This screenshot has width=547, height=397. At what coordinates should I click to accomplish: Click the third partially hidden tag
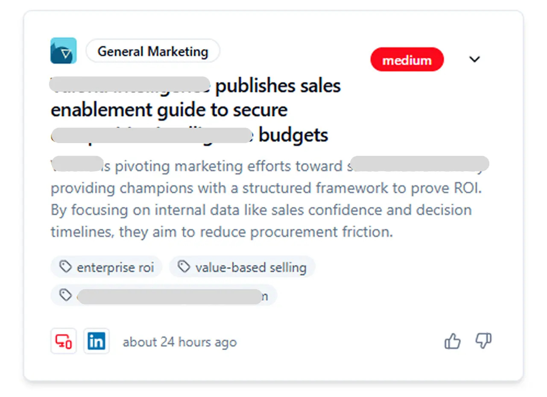tap(171, 295)
